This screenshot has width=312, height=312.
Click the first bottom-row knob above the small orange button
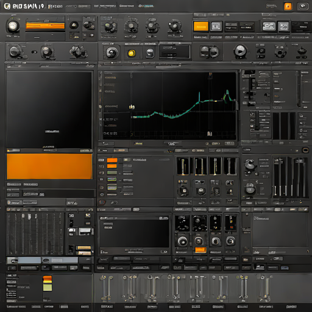[182, 241]
